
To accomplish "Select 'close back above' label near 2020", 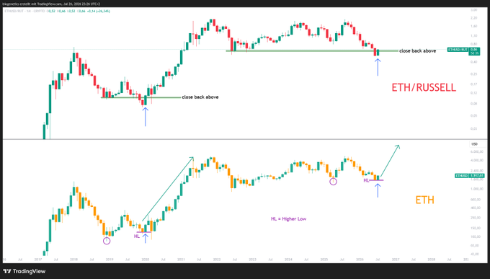I will [x=200, y=97].
